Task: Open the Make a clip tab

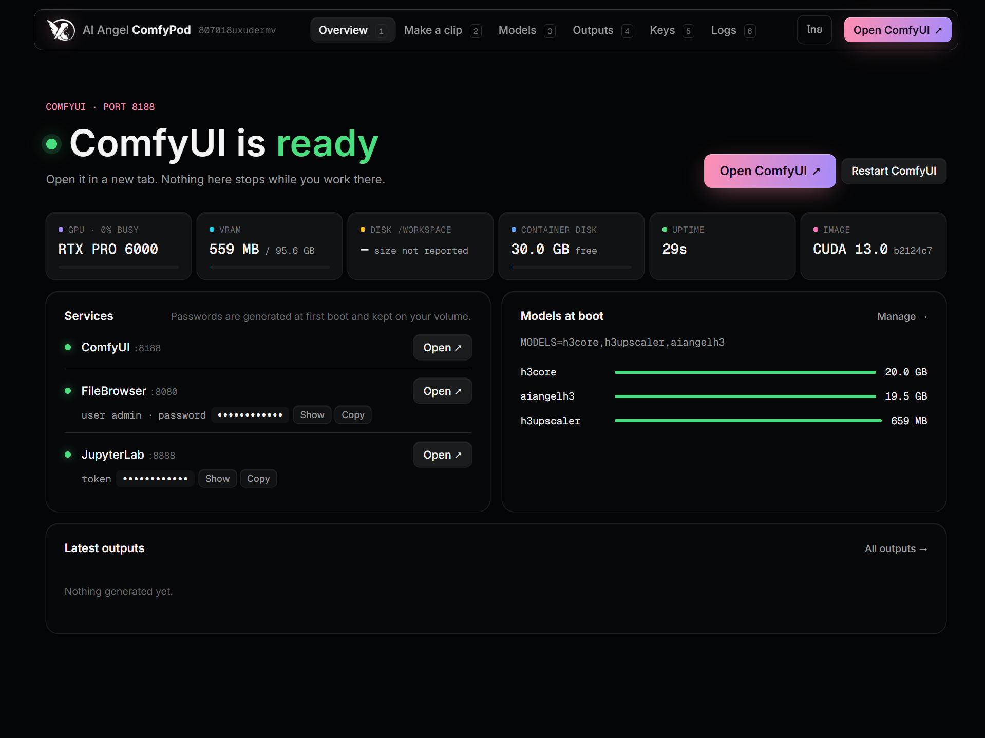Action: 442,30
